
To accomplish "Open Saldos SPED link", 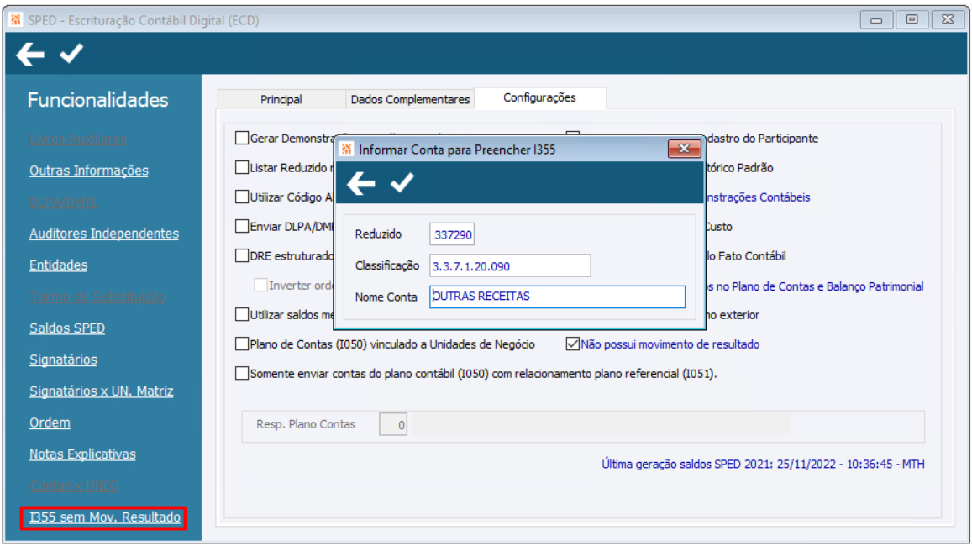I will click(x=67, y=328).
